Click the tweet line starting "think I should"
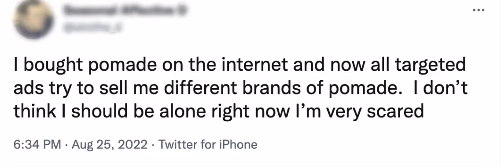The width and height of the screenshot is (501, 166). (x=218, y=111)
